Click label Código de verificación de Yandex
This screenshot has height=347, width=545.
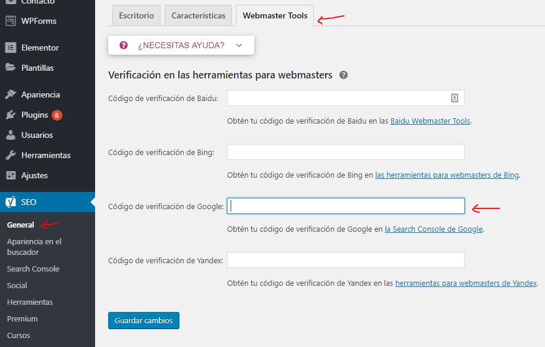point(165,260)
